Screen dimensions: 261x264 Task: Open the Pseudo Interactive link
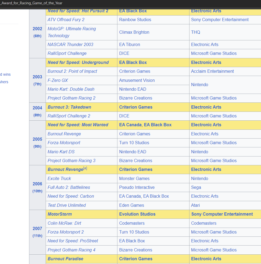point(137,188)
